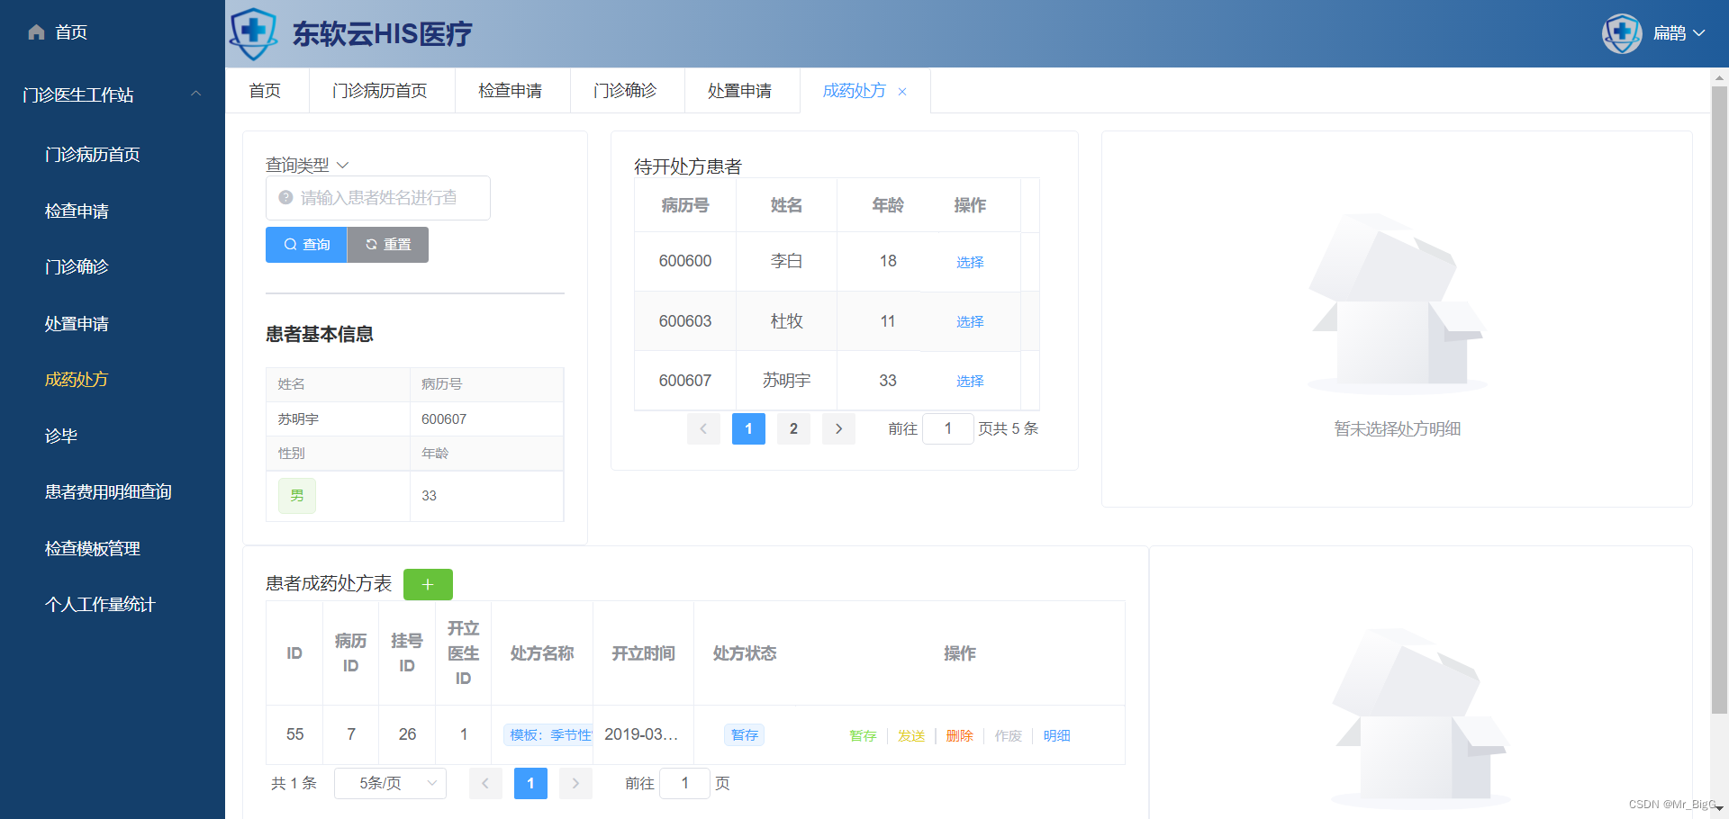The height and width of the screenshot is (819, 1729).
Task: Select patient 李白 via 选择 link
Action: 970,262
